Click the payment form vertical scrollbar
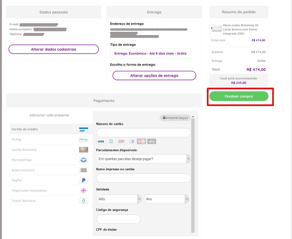This screenshot has height=239, width=292. 193,176
